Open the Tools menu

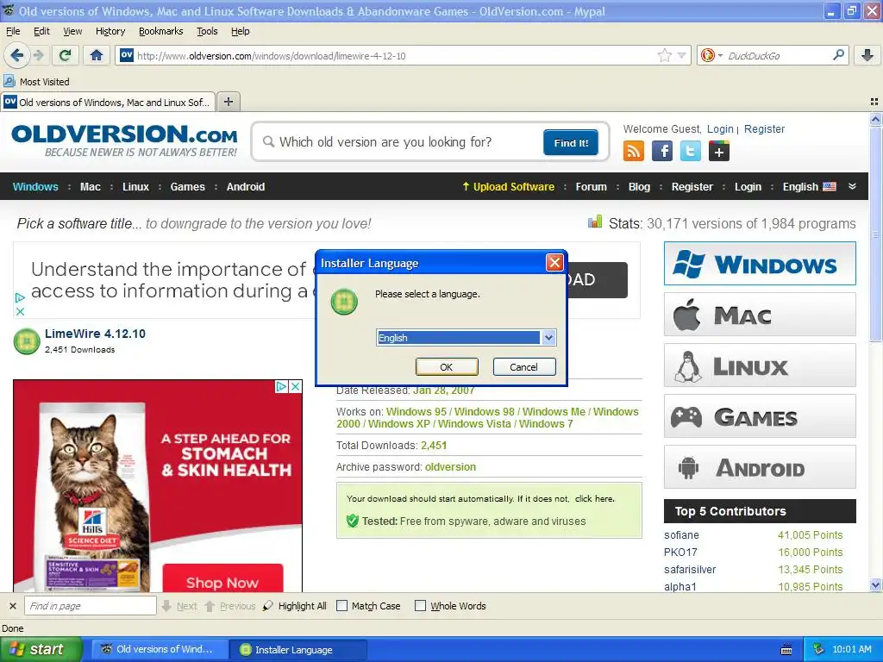tap(207, 31)
